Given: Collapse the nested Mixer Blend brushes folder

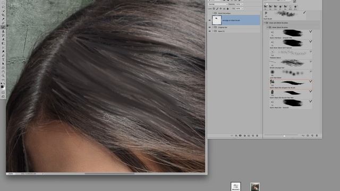Looking at the screenshot, I should pyautogui.click(x=267, y=27).
